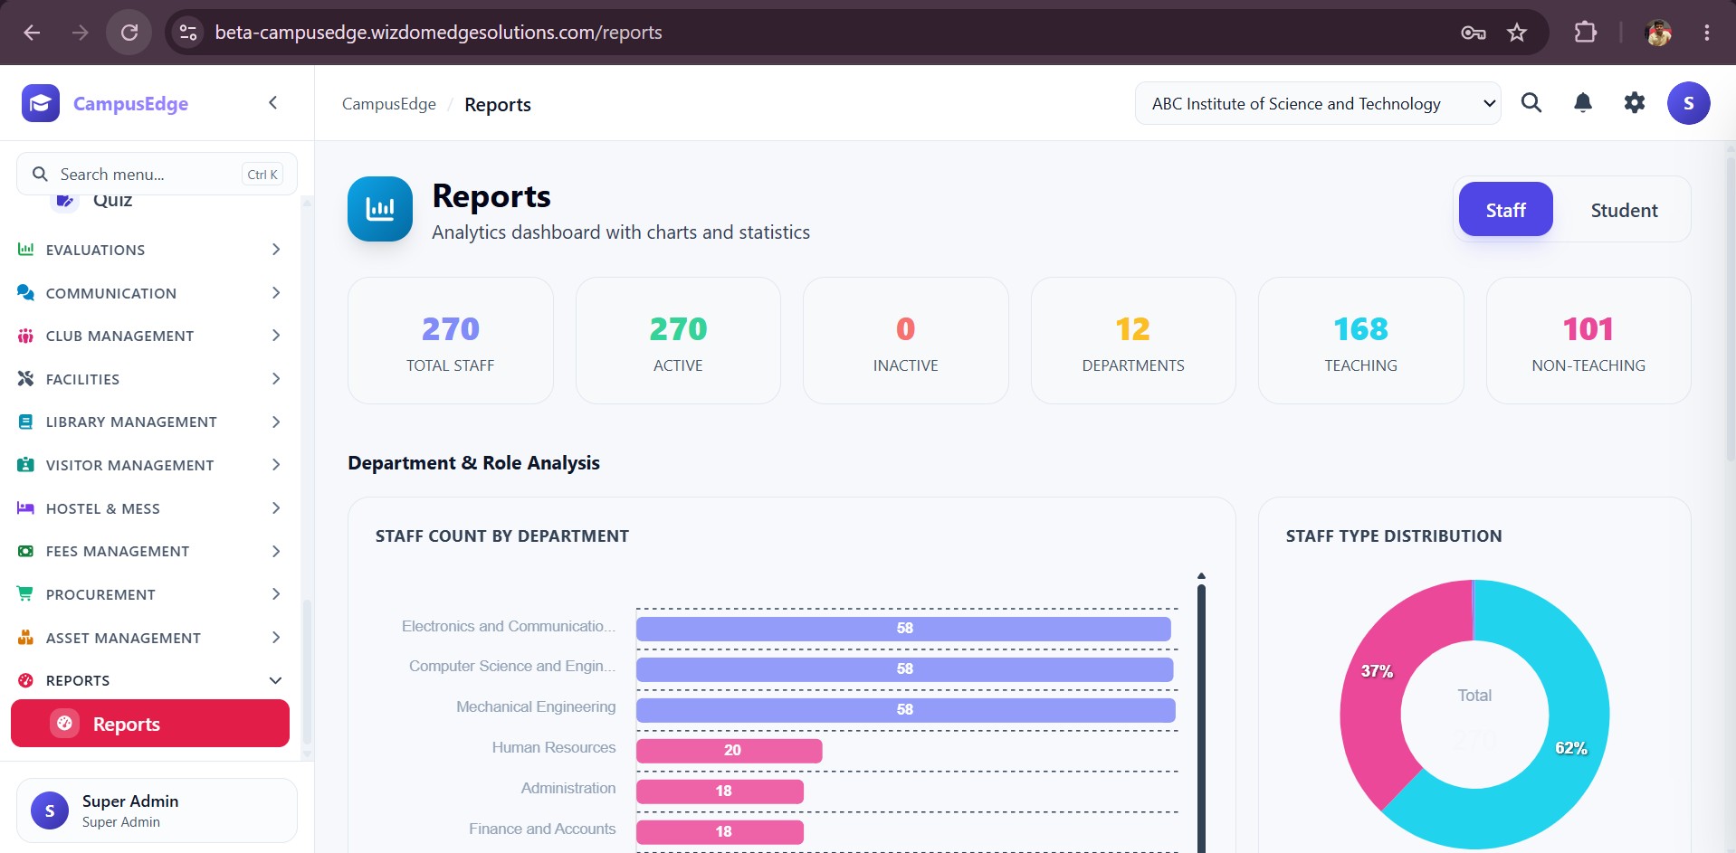This screenshot has height=853, width=1736.
Task: Click the Hostel & Mess bed icon
Action: pos(25,507)
